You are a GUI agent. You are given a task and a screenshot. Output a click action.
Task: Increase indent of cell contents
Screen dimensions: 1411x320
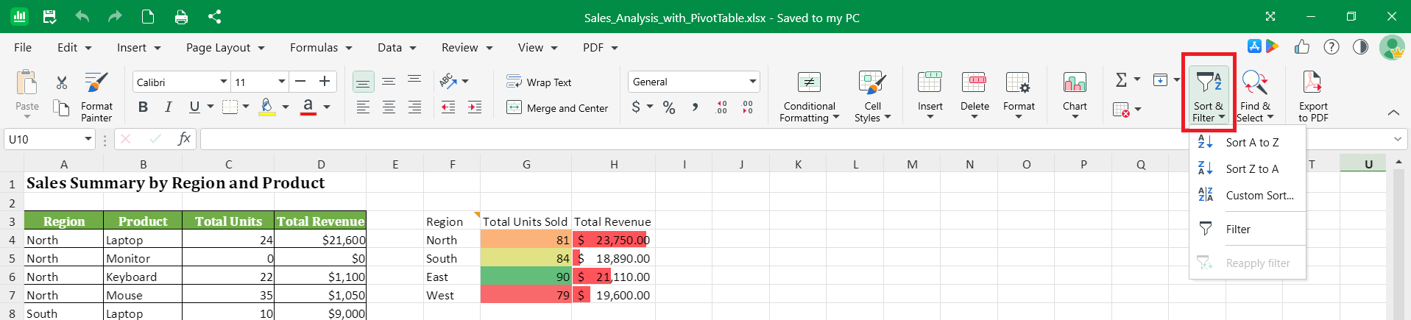click(x=475, y=107)
